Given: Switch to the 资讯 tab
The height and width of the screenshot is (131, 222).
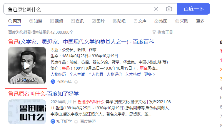Looking at the screenshot, I should pyautogui.click(x=77, y=21).
